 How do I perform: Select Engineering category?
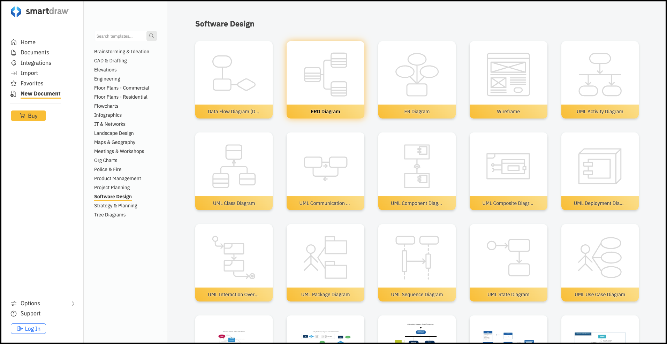(x=107, y=79)
